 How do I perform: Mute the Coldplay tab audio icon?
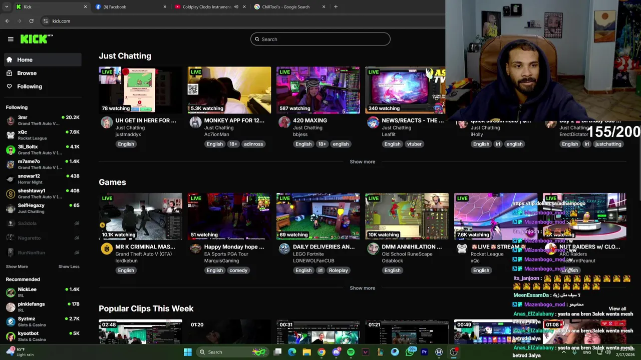(x=236, y=7)
